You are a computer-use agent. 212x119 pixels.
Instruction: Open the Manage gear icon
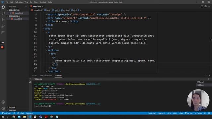(3, 108)
